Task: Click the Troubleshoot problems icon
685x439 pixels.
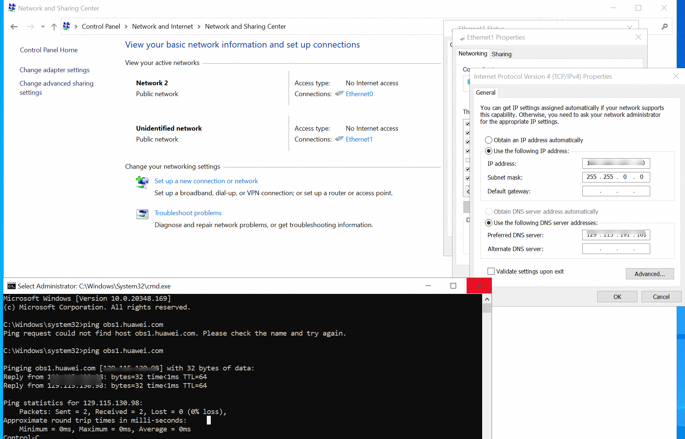Action: 142,214
